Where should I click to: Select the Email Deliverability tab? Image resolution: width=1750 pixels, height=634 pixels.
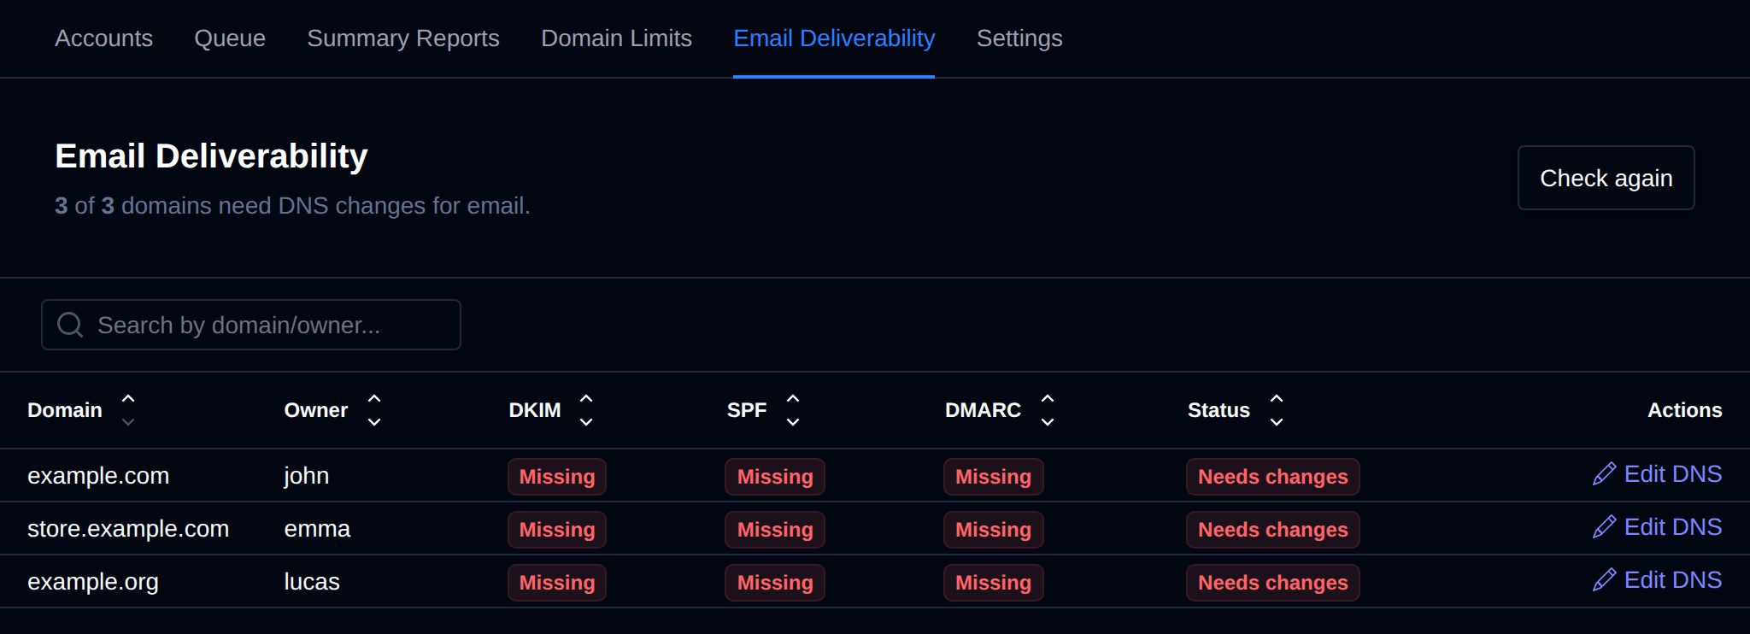834,38
